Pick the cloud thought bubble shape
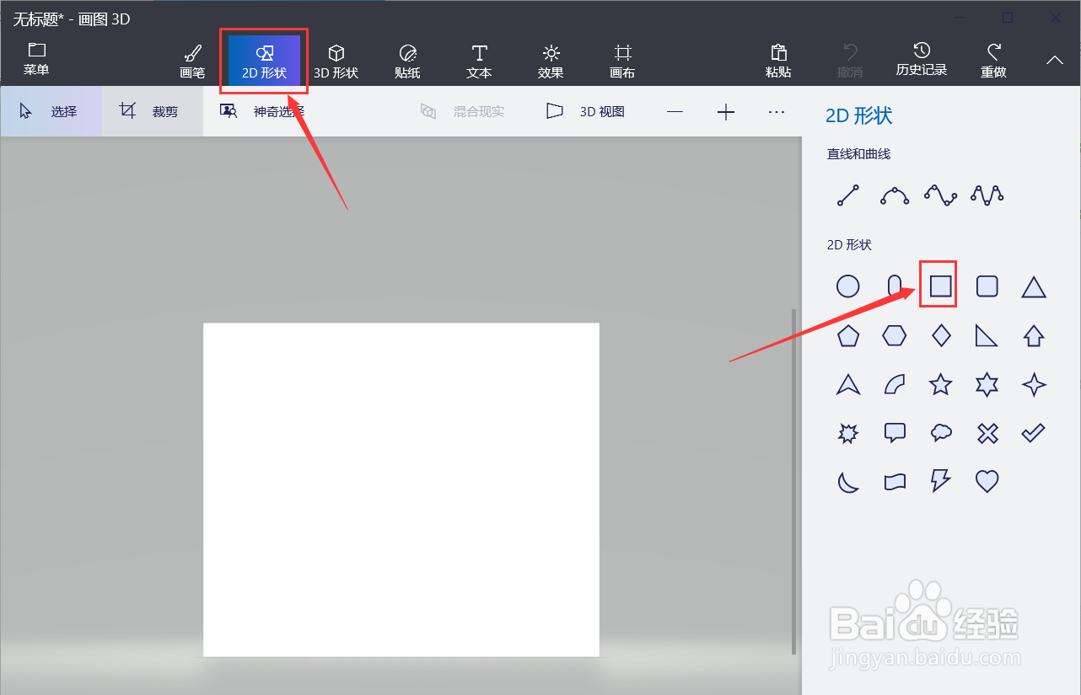 pos(941,433)
